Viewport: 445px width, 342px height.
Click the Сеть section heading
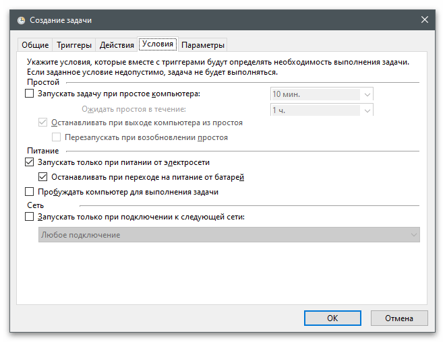36,205
